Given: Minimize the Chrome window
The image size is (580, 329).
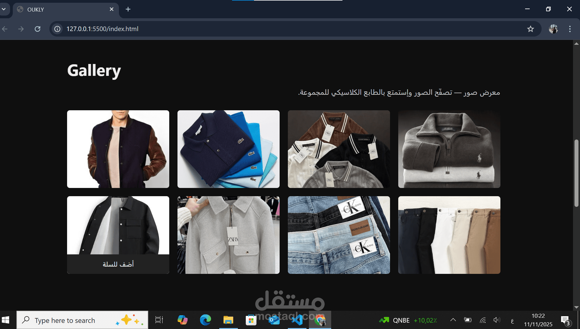Looking at the screenshot, I should pyautogui.click(x=527, y=9).
